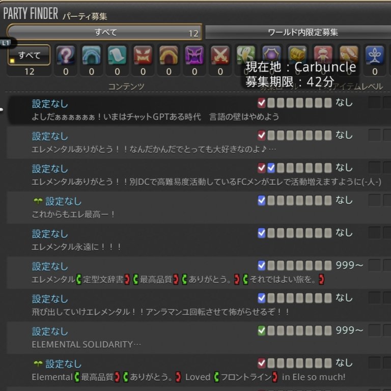The image size is (391, 391).
Task: Switch to the すべて 12 recruitment tab
Action: 104,32
